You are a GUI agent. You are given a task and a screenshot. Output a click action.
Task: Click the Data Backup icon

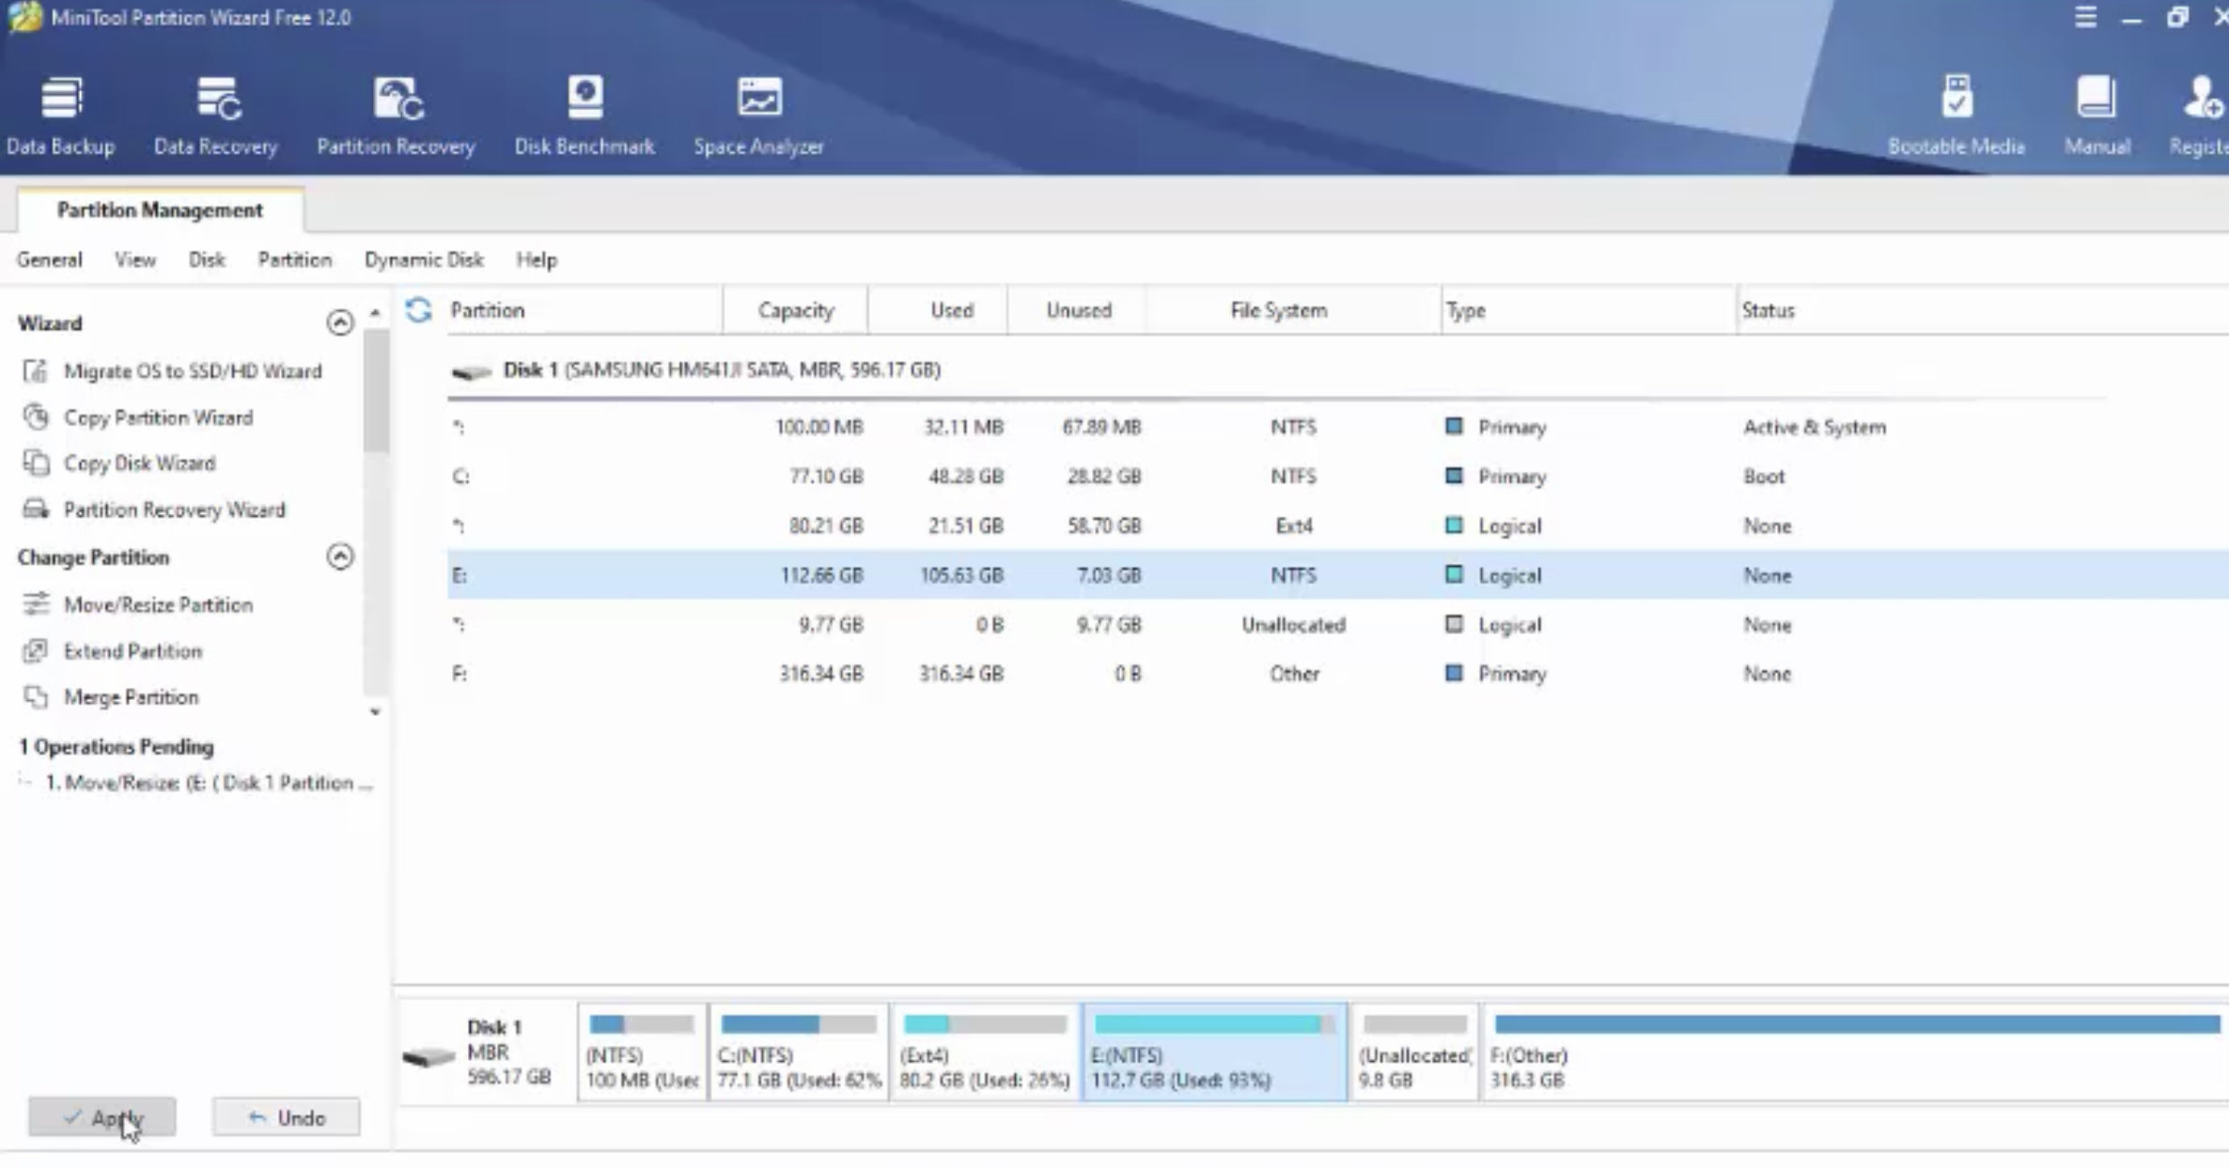(x=60, y=111)
